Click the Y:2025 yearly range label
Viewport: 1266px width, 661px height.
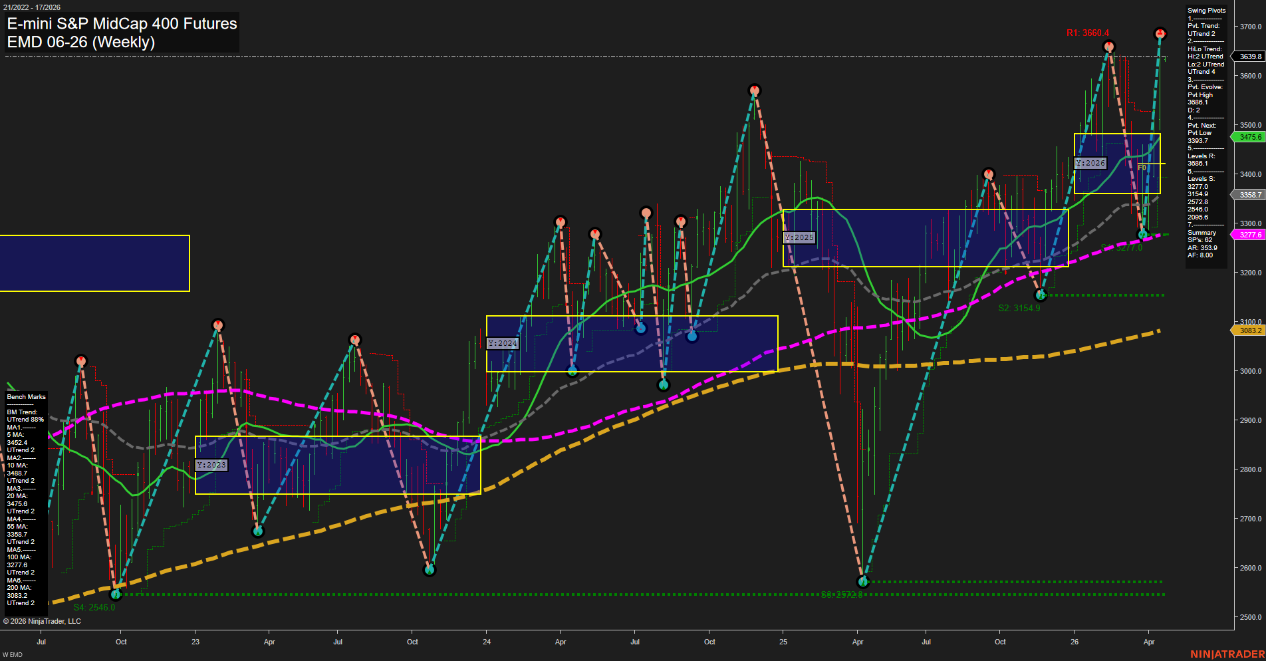point(798,237)
